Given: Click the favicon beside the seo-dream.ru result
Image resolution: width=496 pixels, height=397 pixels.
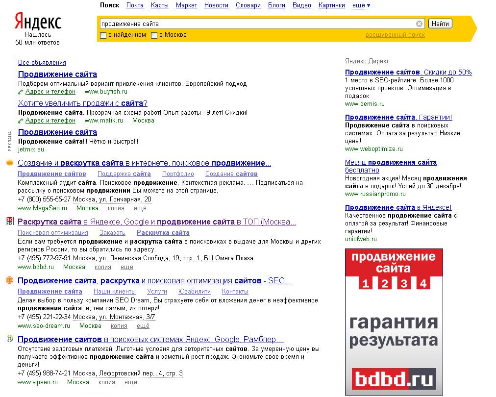Looking at the screenshot, I should point(10,280).
